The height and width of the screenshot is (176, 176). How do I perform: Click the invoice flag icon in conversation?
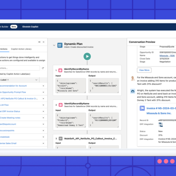pos(142,108)
